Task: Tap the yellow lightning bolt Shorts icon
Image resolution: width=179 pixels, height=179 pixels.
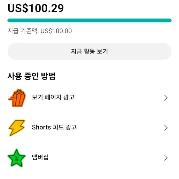Action: coord(17,128)
